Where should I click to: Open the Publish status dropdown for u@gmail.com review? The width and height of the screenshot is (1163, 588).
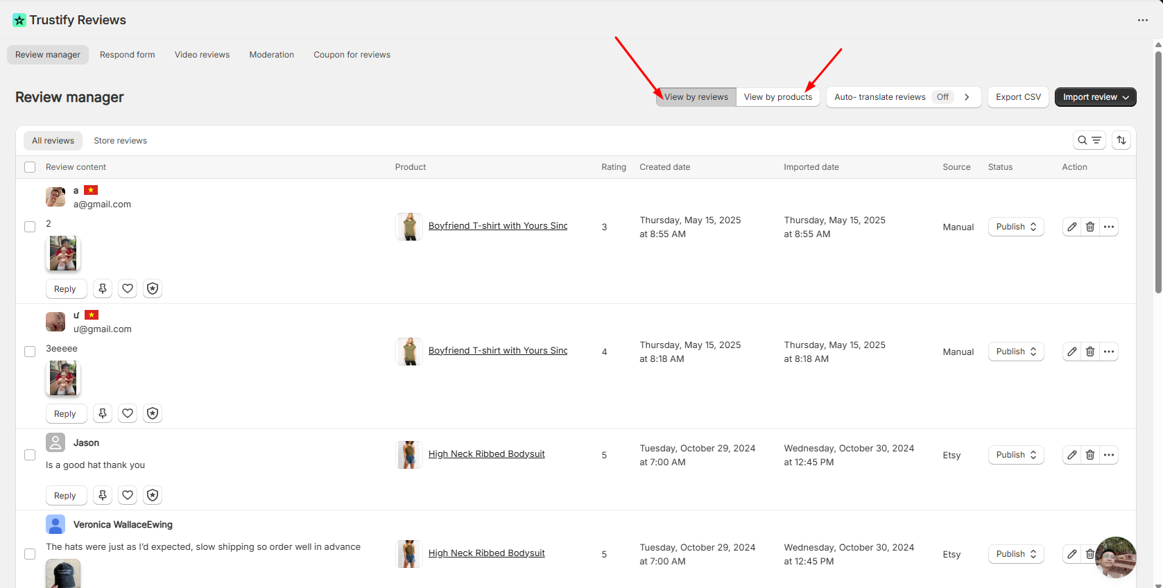(x=1016, y=352)
